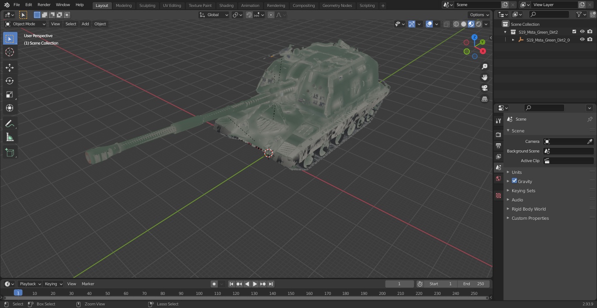Exclude S19_Msta_Green_Dirt2 collection checkbox

[574, 32]
